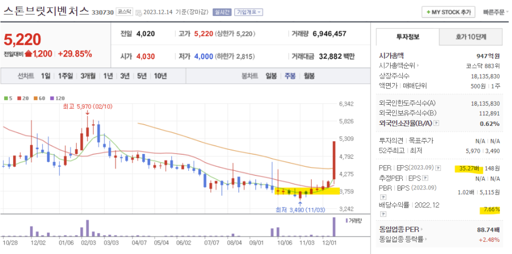512x254 pixels.
Task: Select the 1년 line chart period
Action: point(108,76)
